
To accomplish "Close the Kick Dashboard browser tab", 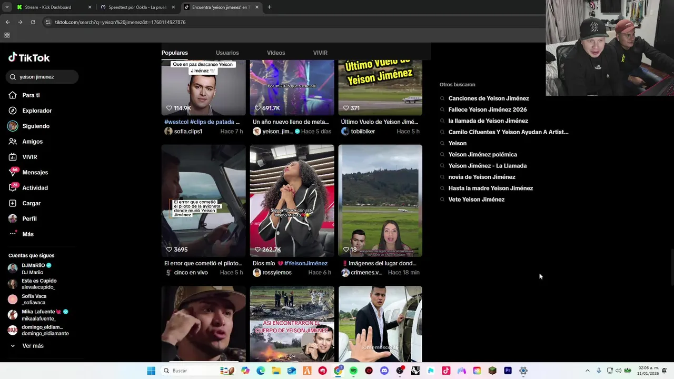I will point(90,7).
